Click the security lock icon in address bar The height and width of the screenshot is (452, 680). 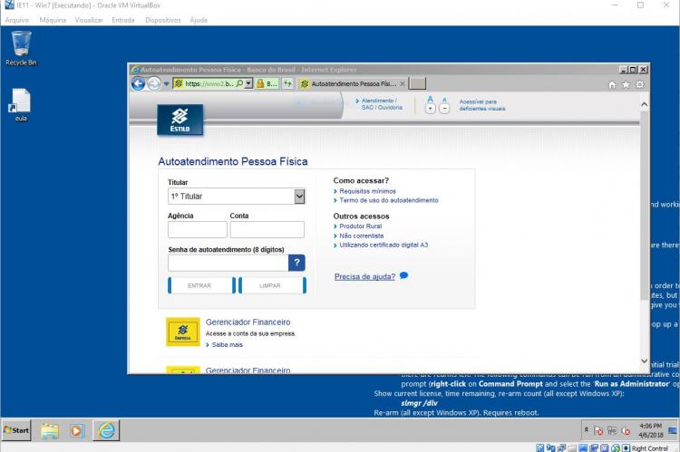[260, 83]
